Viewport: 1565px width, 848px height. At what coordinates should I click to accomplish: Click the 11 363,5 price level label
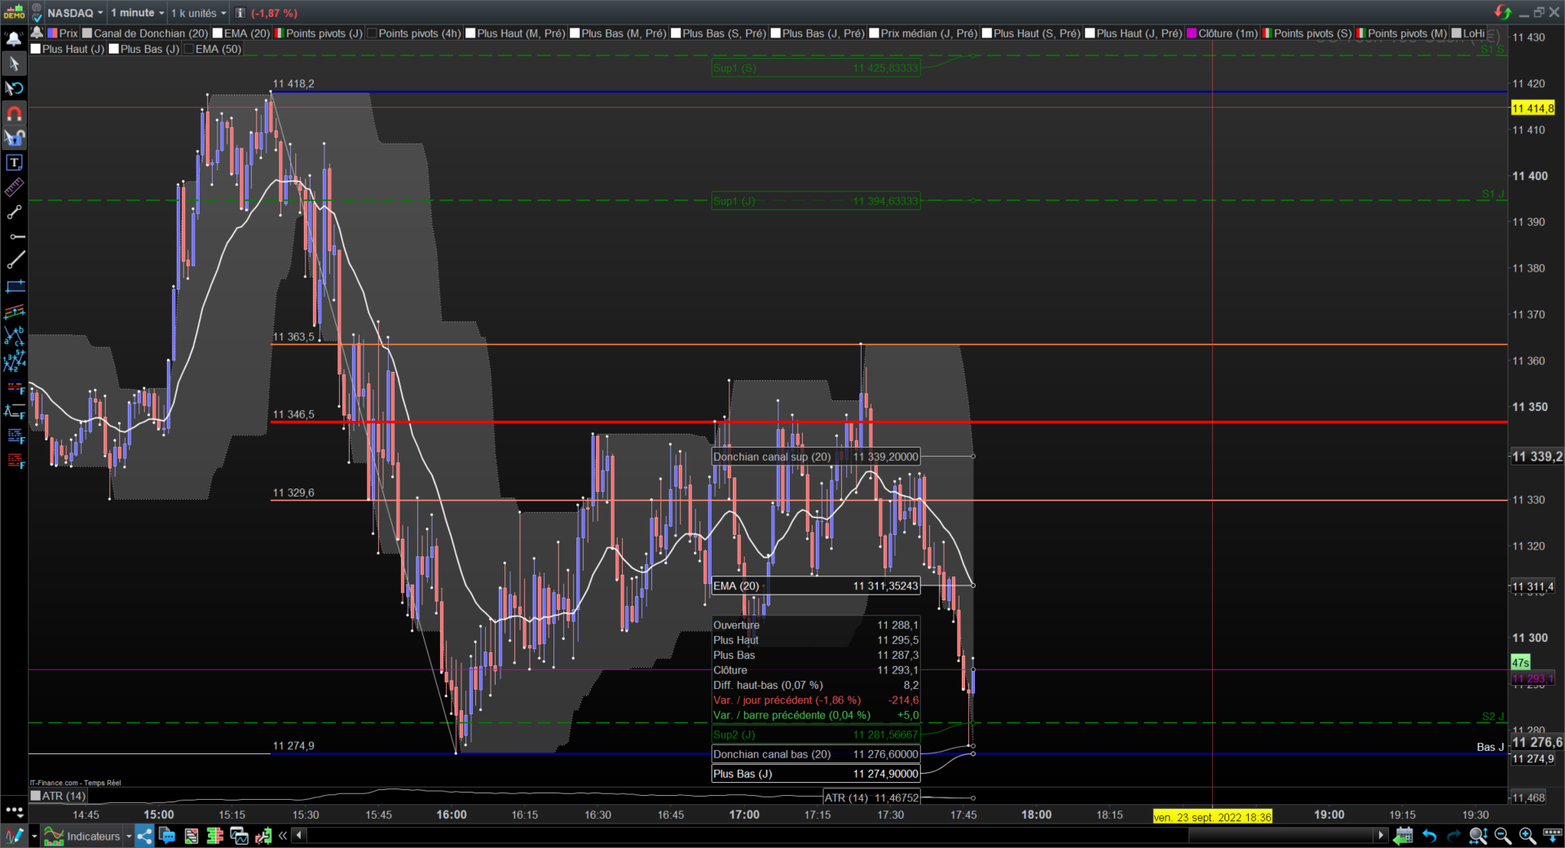pos(293,337)
